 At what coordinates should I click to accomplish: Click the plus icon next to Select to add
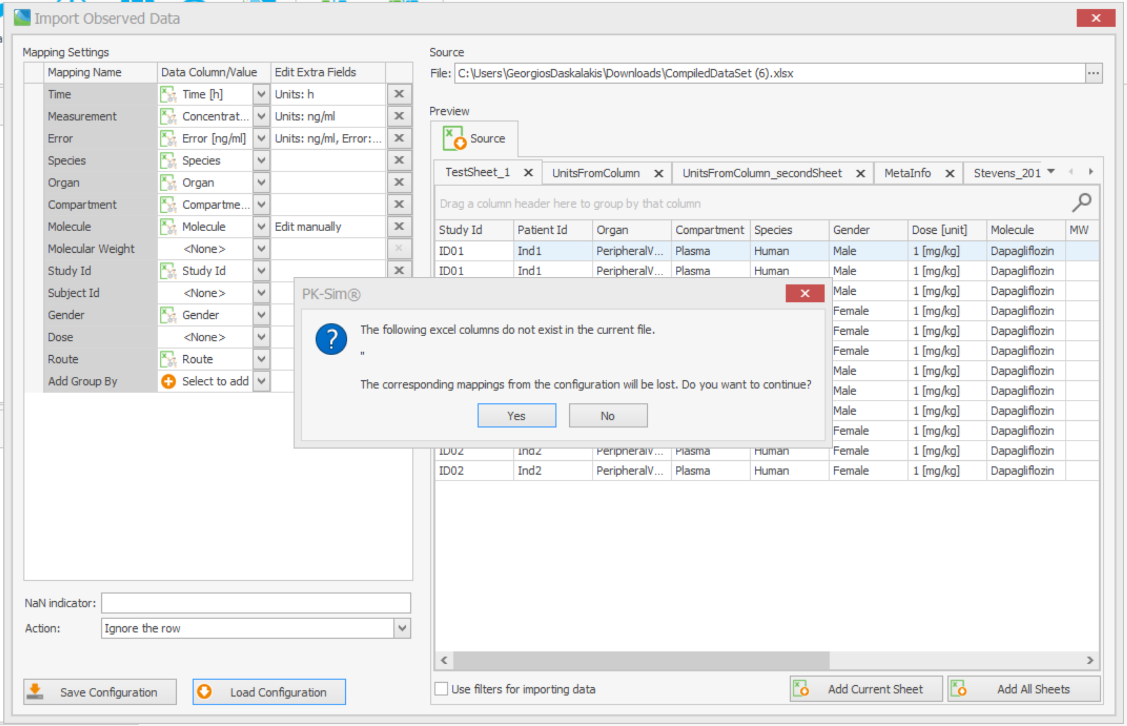[x=168, y=381]
